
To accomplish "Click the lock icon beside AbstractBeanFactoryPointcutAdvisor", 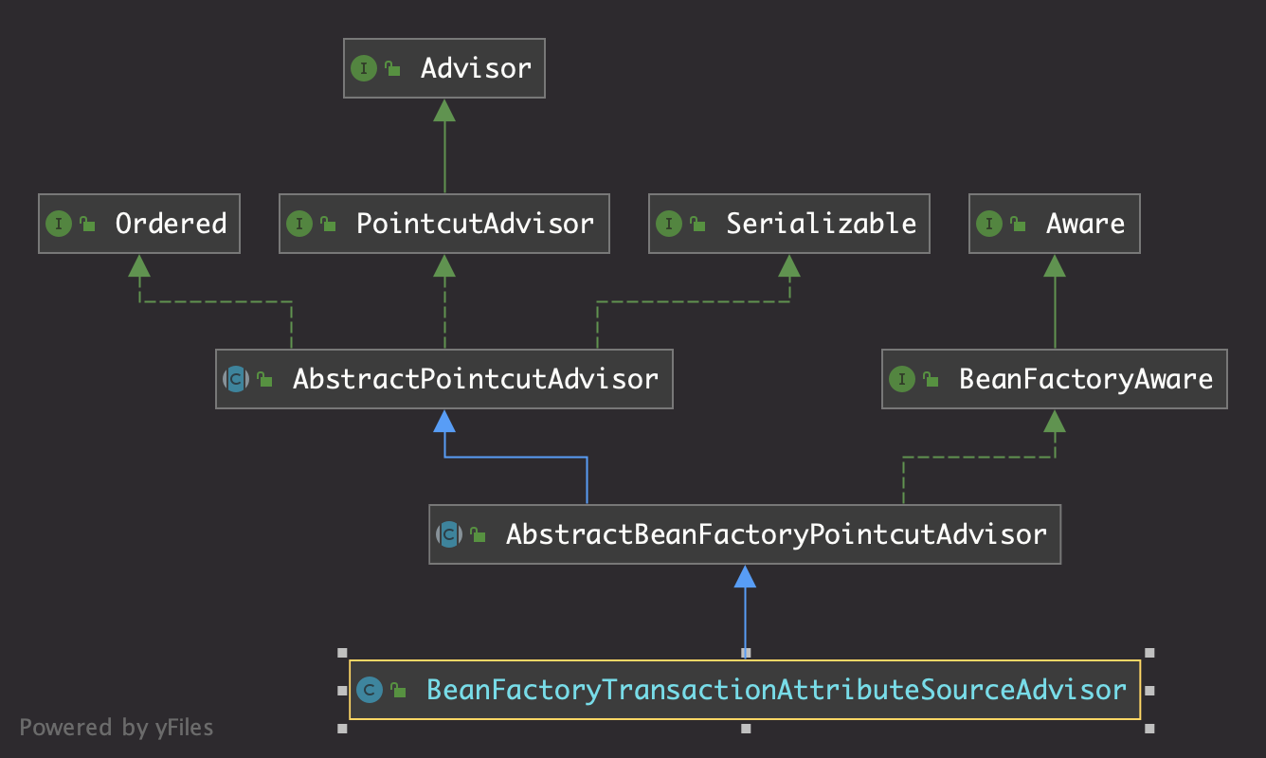I will [479, 534].
